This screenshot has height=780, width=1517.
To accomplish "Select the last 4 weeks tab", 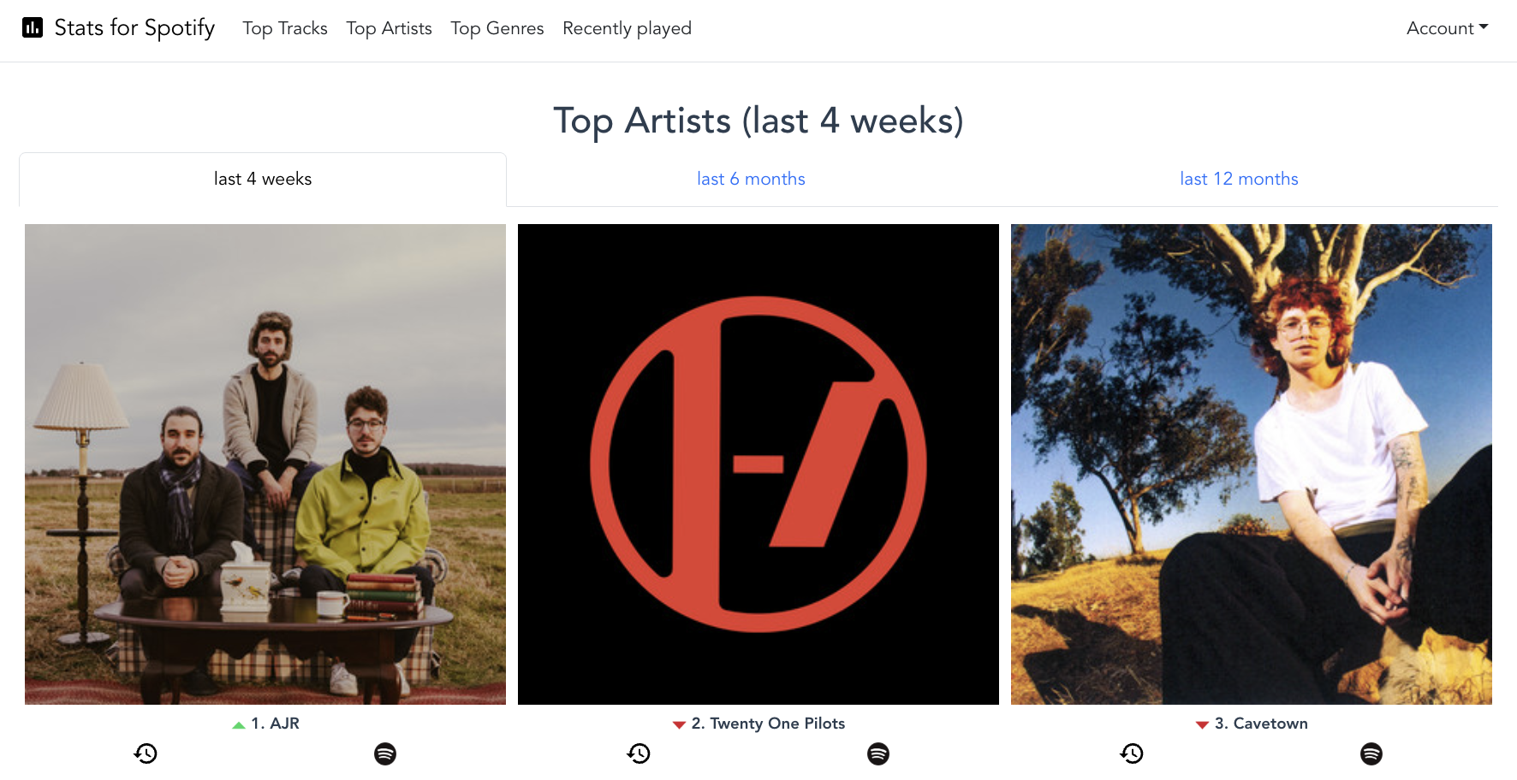I will coord(263,180).
